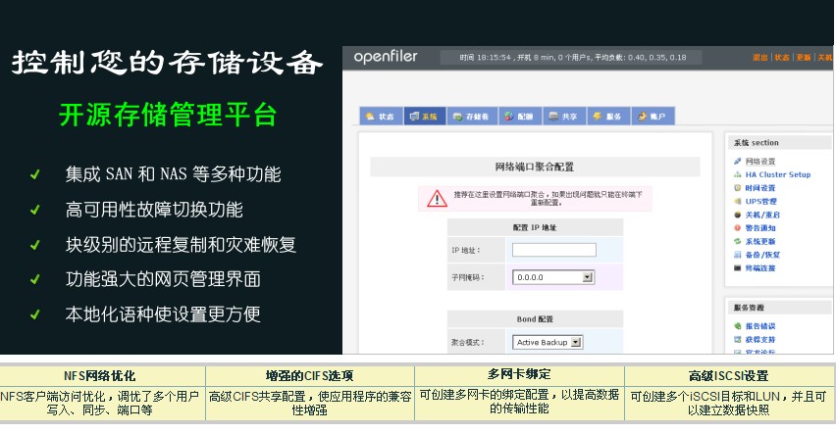Go to the 共享 tab
The height and width of the screenshot is (433, 836).
coord(564,117)
